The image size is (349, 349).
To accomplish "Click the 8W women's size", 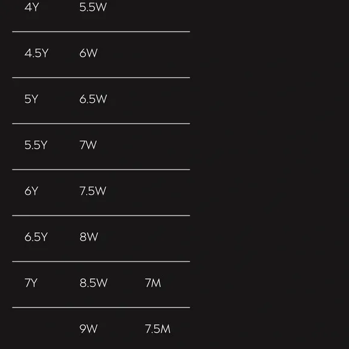I will coord(89,237).
